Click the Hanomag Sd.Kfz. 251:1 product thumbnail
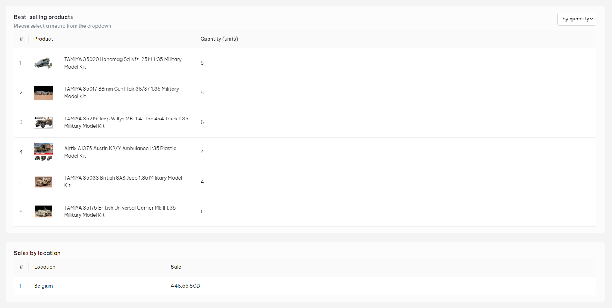Viewport: 612px width, 308px height. pyautogui.click(x=43, y=63)
